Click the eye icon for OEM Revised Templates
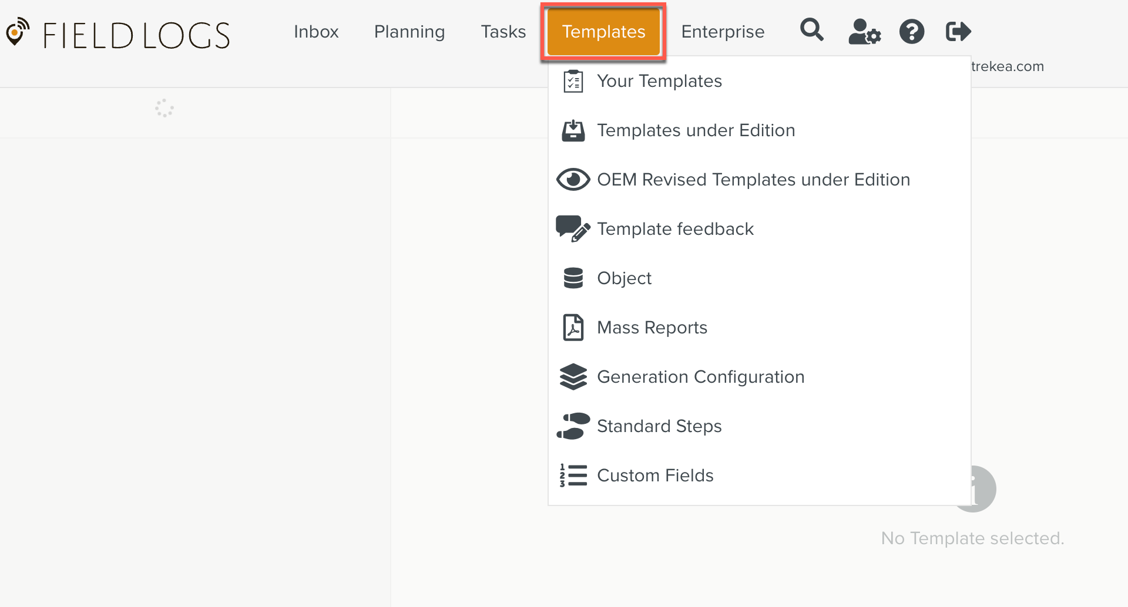The height and width of the screenshot is (607, 1128). coord(573,180)
